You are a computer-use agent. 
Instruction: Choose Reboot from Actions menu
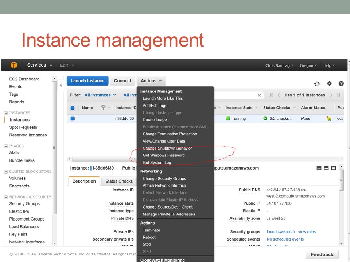click(149, 237)
